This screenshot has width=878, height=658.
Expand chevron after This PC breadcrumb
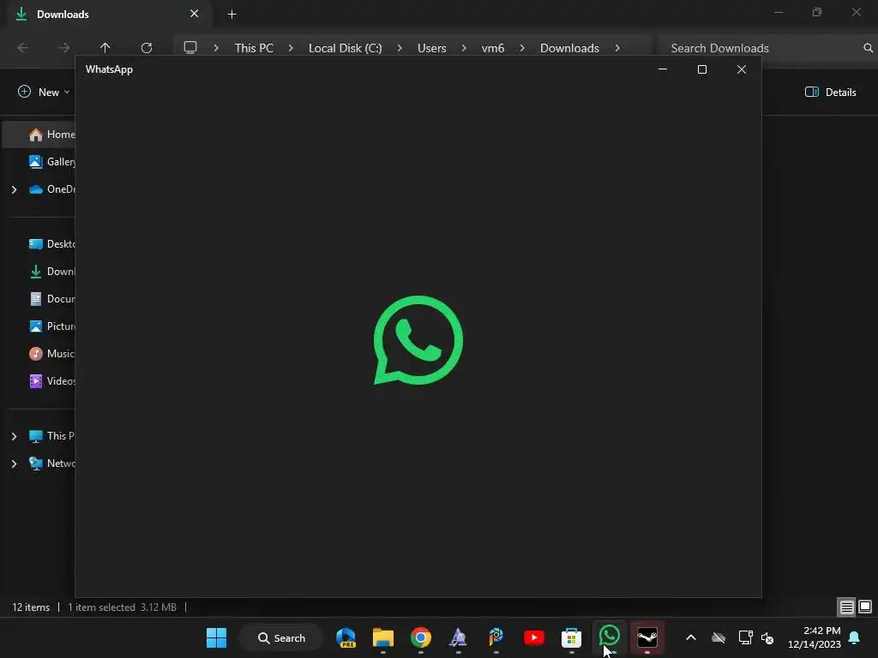point(291,48)
